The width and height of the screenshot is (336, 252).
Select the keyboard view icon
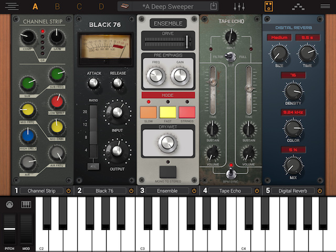point(26,204)
